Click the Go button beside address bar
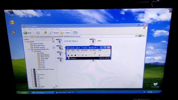178x100 pixels. [x=142, y=36]
